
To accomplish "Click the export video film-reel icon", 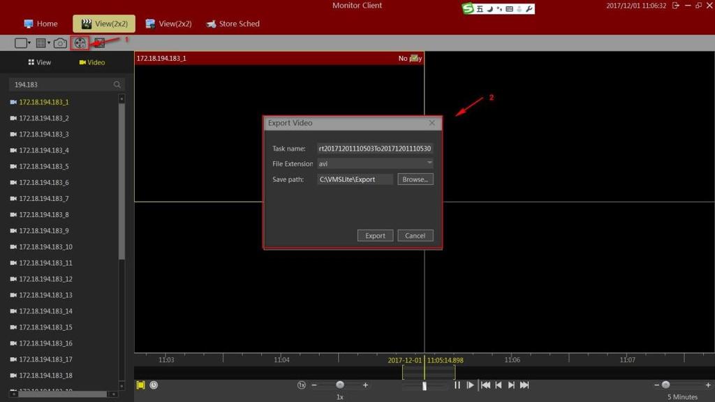I will point(80,43).
